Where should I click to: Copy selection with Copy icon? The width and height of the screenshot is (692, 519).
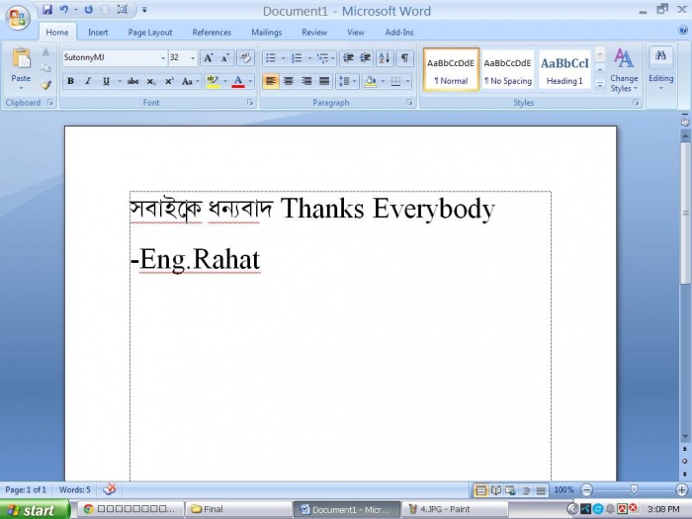[45, 68]
